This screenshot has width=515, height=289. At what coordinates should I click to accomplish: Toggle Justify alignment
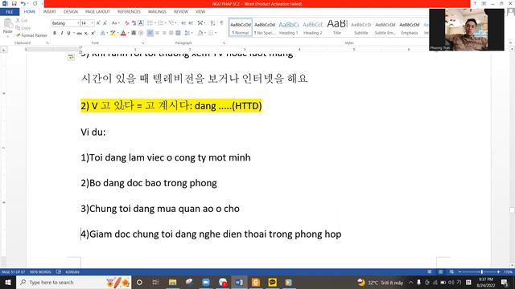[x=171, y=33]
